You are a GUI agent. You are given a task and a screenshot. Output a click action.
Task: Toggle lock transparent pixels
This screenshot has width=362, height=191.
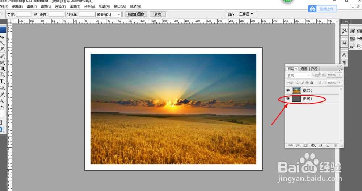coord(298,83)
